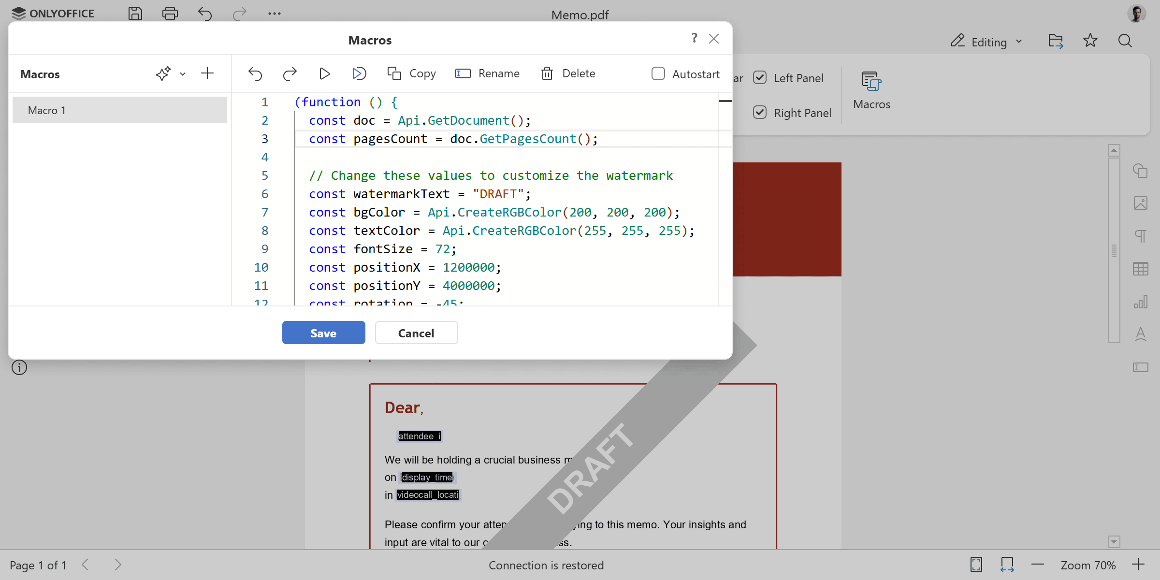The image size is (1160, 580).
Task: Open the more options ellipsis menu
Action: 275,14
